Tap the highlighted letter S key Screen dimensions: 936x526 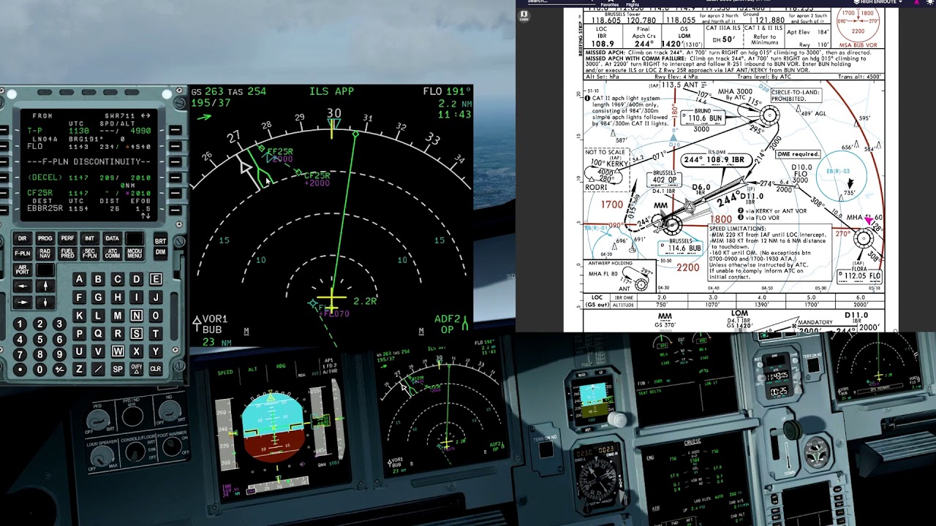(x=136, y=333)
